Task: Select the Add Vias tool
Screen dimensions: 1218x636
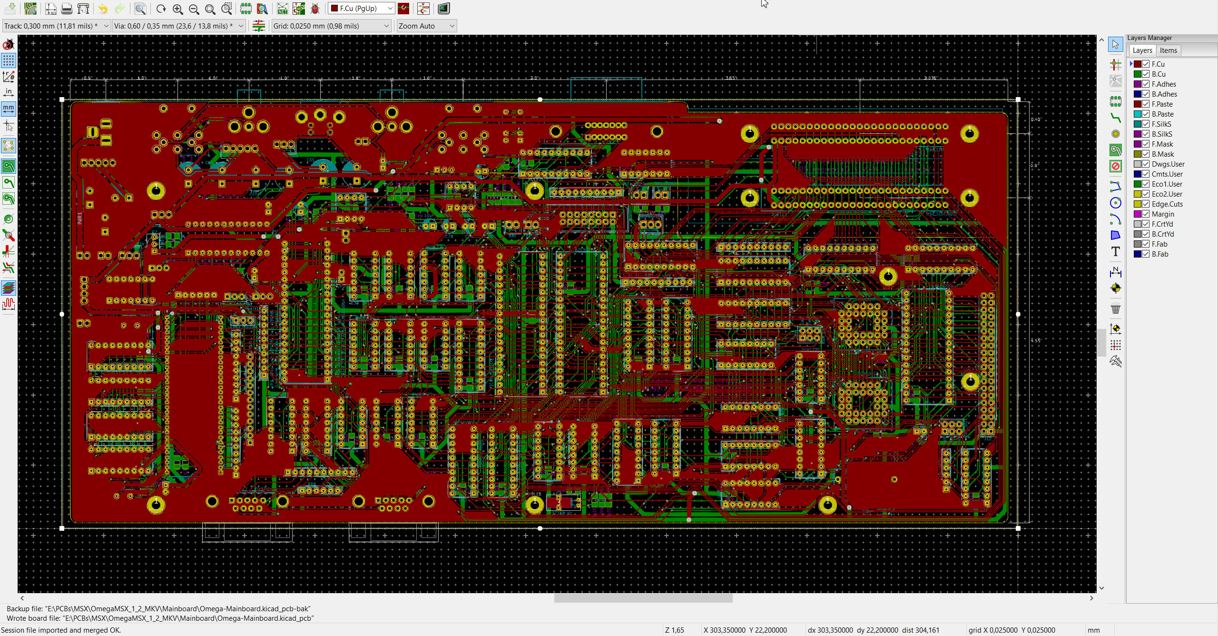Action: click(1115, 134)
